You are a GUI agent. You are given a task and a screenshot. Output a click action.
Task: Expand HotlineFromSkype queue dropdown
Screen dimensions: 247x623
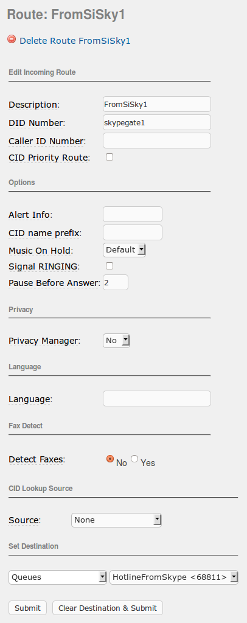coord(174,577)
